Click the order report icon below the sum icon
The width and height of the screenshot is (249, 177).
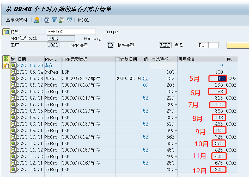(6, 65)
